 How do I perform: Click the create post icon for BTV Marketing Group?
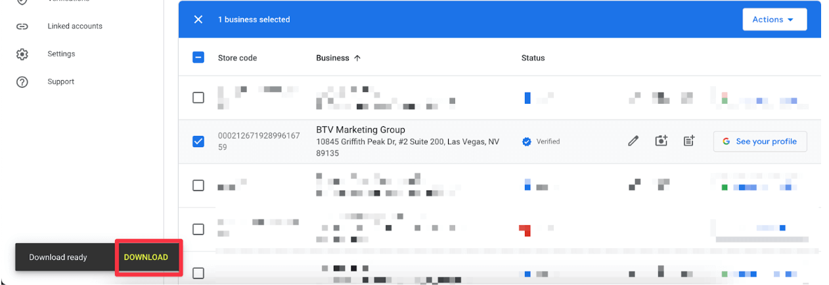coord(688,141)
